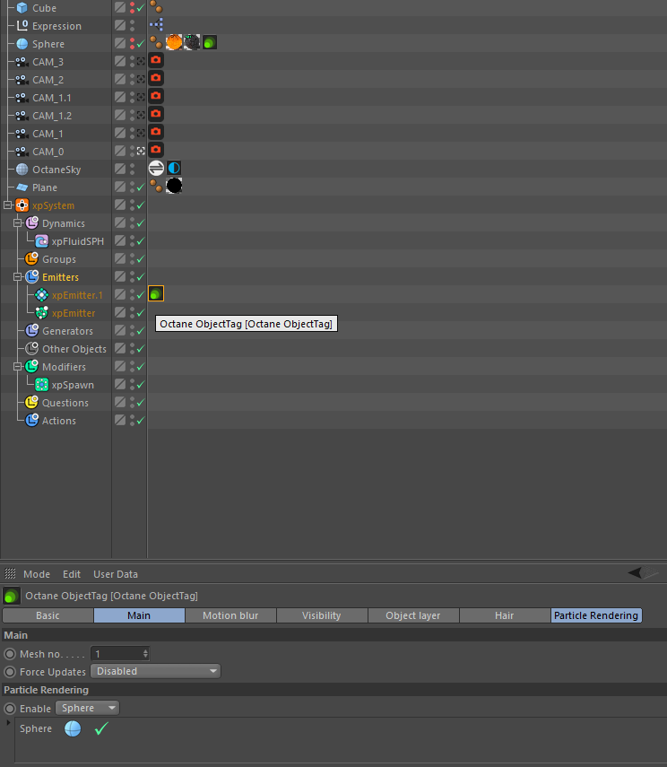The width and height of the screenshot is (667, 767).
Task: Switch to the Main tab
Action: coord(139,615)
